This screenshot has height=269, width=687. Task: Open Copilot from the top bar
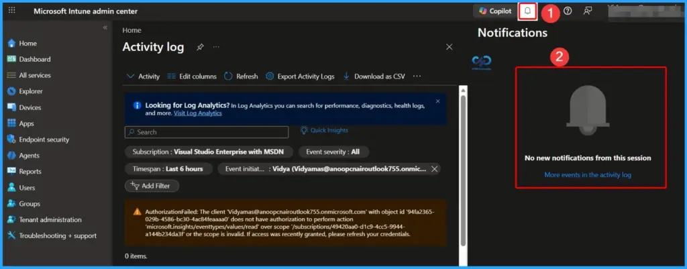pos(495,11)
